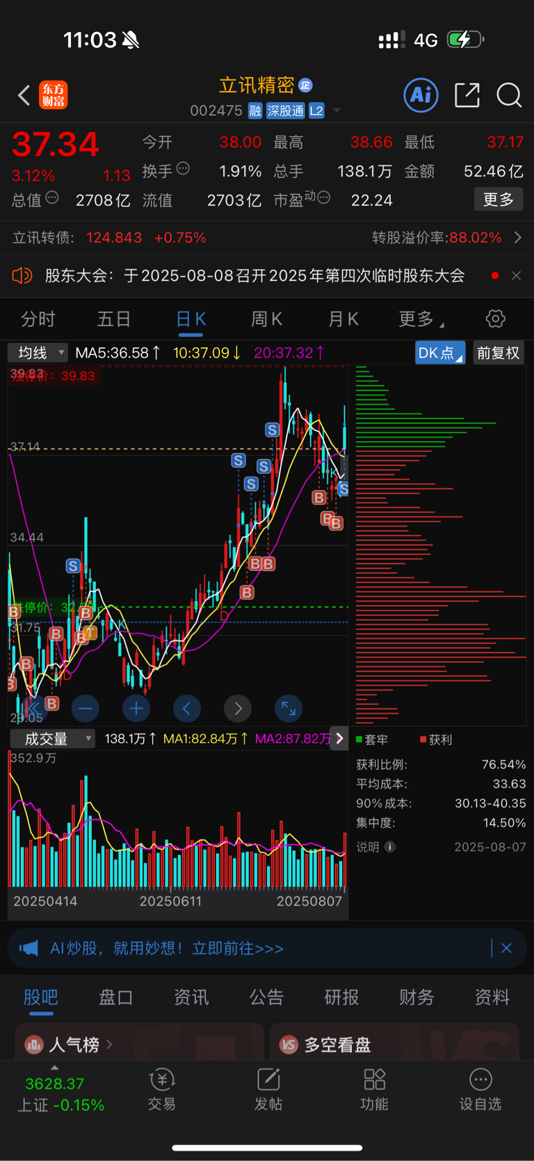
Task: Switch to 研报 tab
Action: [341, 998]
